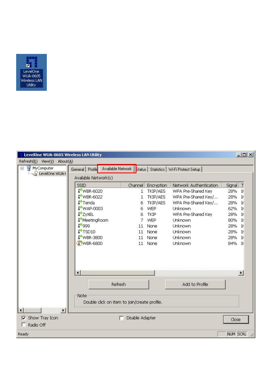This screenshot has height=383, width=271.
Task: Click the MyComputer icon in the tree
Action: coord(29,168)
